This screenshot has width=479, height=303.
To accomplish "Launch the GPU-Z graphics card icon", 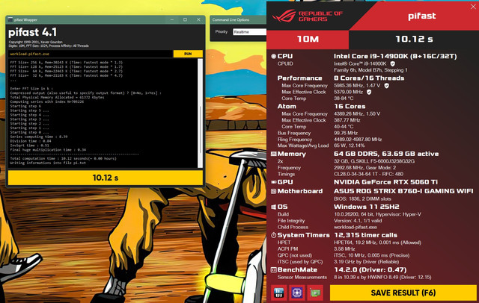I will pos(315,293).
